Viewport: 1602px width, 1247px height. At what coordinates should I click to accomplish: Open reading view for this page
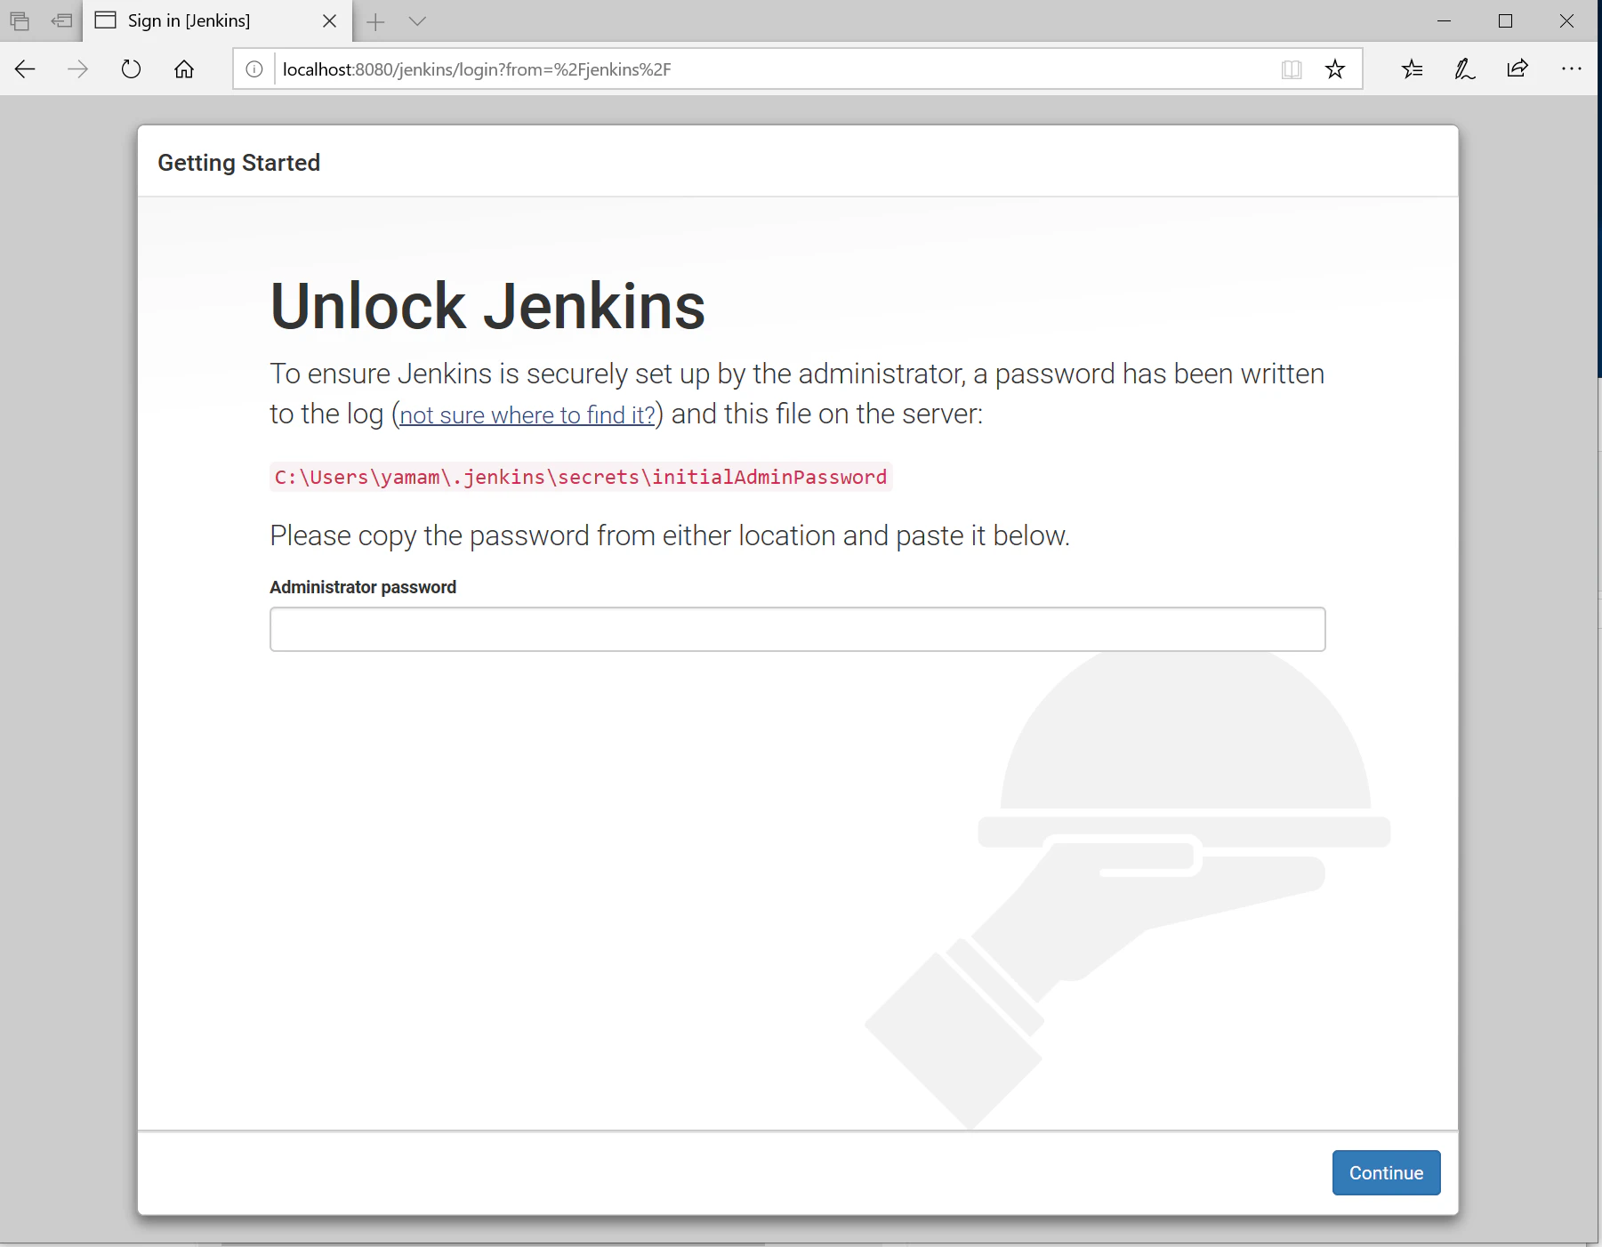[1292, 69]
